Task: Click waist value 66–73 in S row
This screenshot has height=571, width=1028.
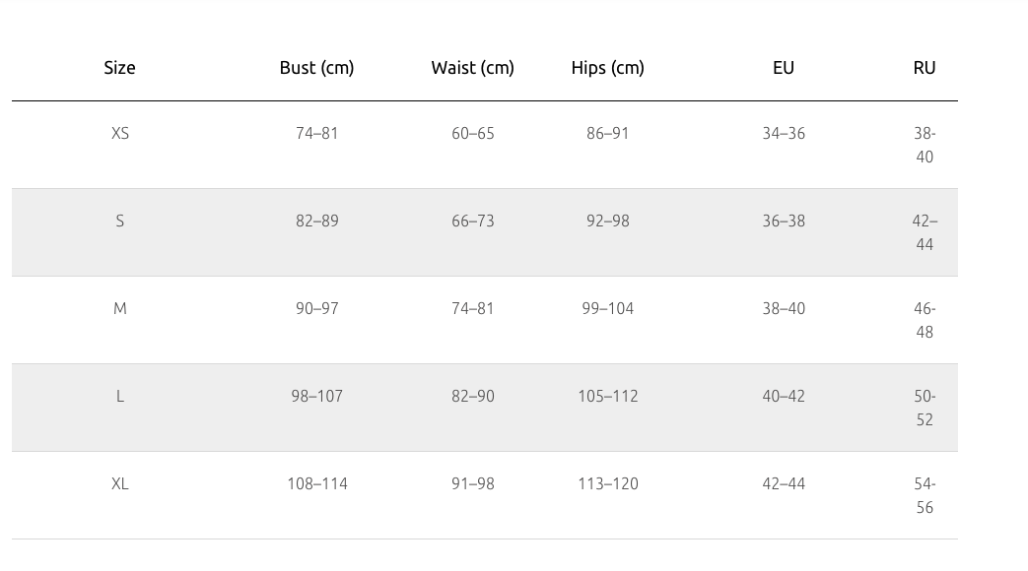Action: [473, 222]
